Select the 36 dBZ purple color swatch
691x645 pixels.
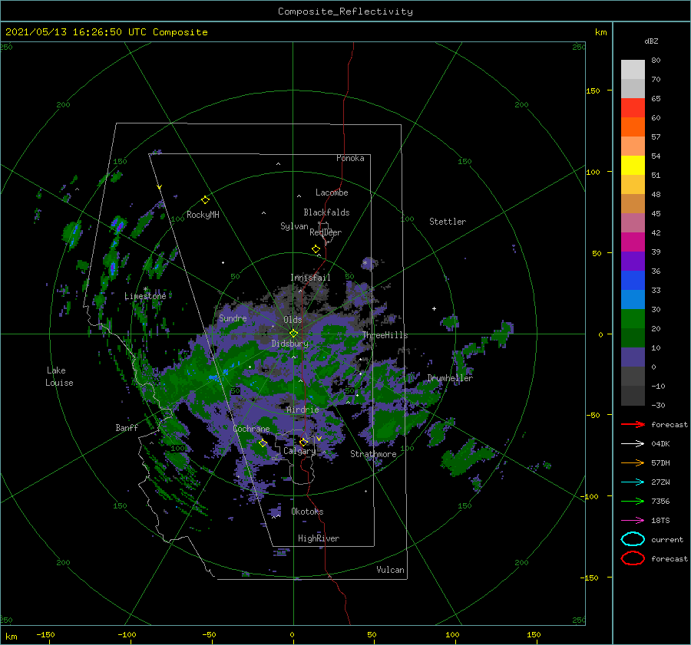click(633, 261)
